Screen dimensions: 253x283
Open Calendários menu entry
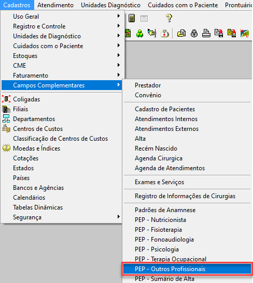click(62, 198)
